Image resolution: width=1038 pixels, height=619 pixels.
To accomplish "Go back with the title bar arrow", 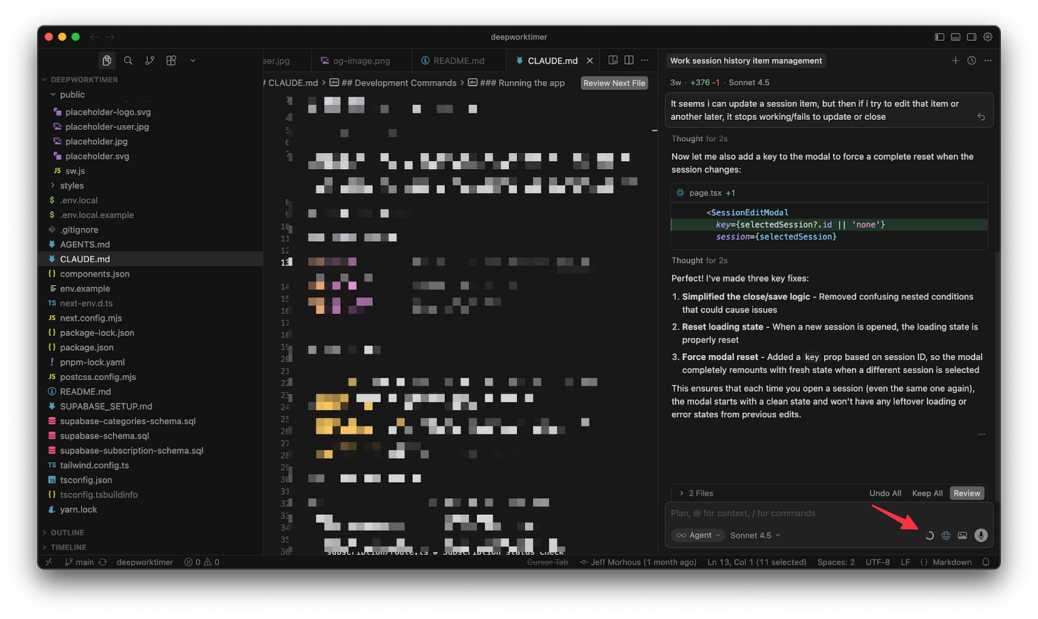I will [x=94, y=37].
